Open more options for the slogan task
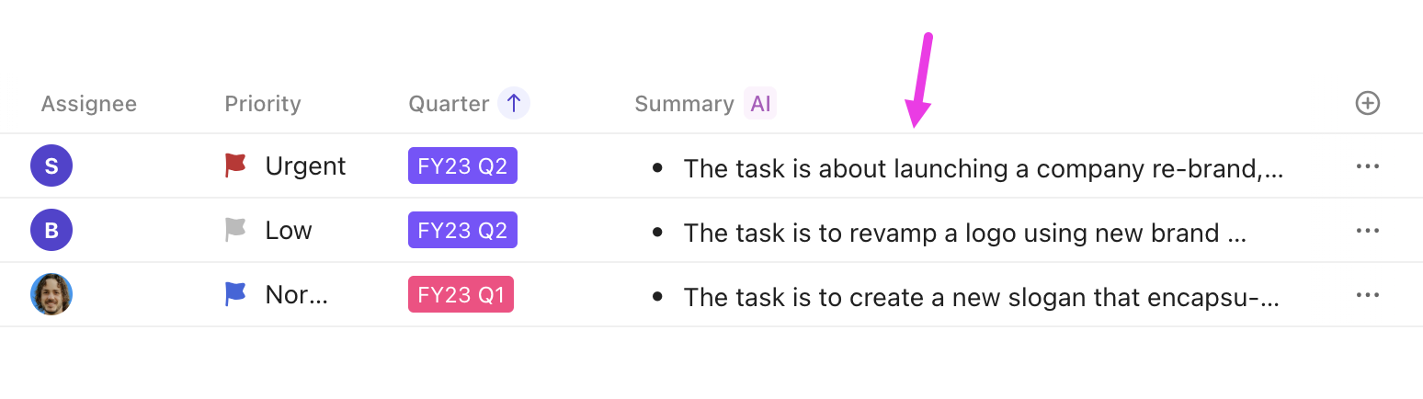The width and height of the screenshot is (1423, 399). (x=1368, y=295)
